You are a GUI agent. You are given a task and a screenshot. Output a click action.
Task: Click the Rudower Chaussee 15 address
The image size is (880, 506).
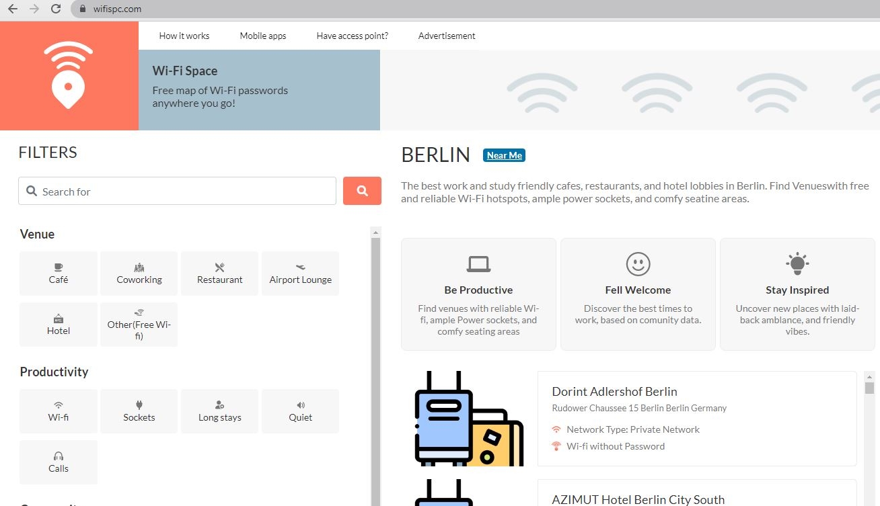click(639, 408)
